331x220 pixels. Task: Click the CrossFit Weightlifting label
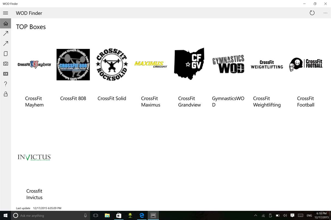point(267,102)
